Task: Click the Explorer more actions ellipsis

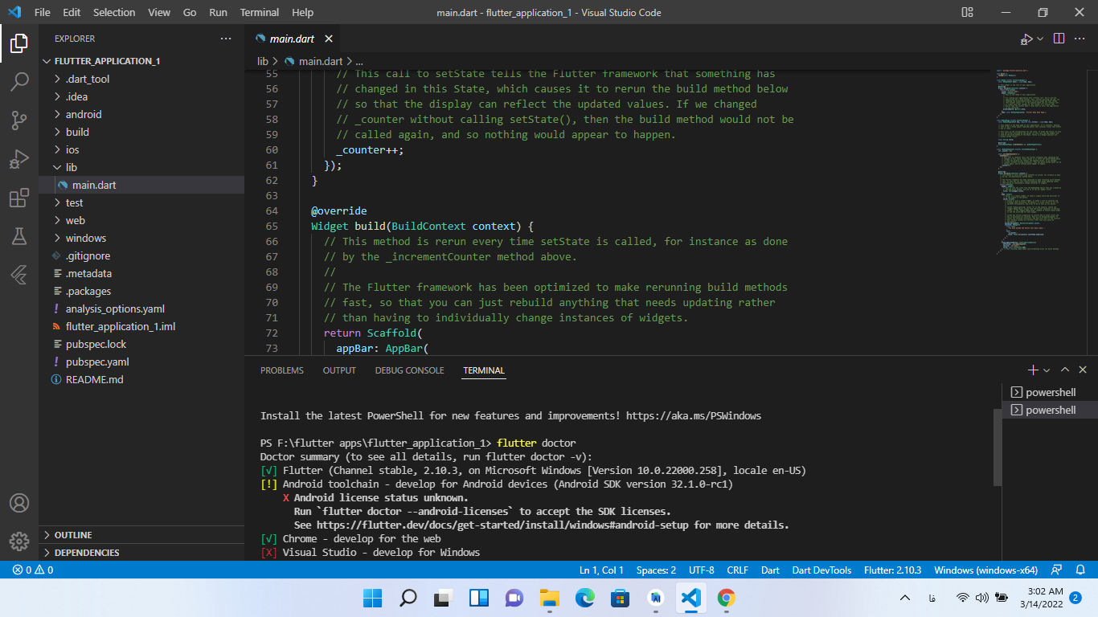Action: coord(226,39)
